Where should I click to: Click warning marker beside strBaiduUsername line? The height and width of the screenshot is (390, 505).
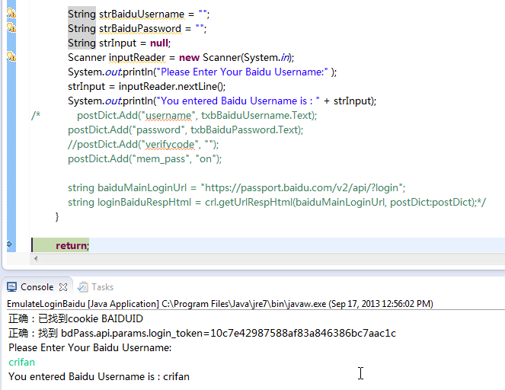tap(11, 14)
